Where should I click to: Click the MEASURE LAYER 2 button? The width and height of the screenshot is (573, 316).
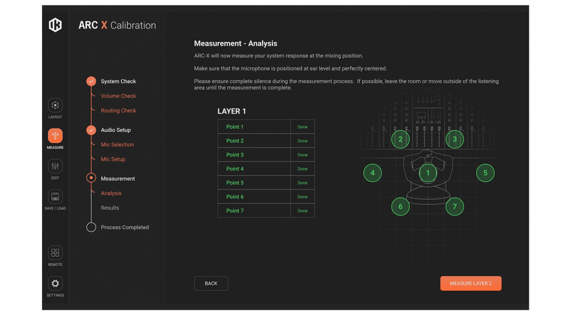tap(471, 284)
